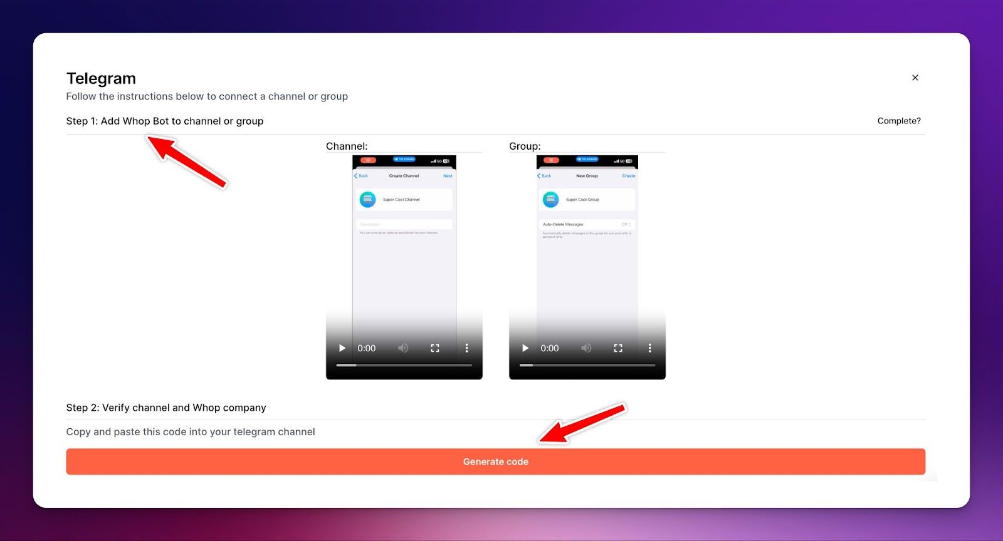Play the Channel tutorial video
Image resolution: width=1003 pixels, height=541 pixels.
pyautogui.click(x=342, y=348)
